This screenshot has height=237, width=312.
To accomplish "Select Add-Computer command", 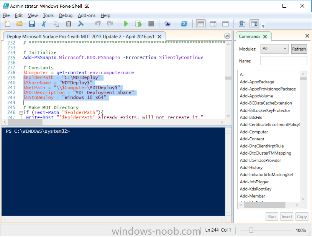I will [254, 132].
